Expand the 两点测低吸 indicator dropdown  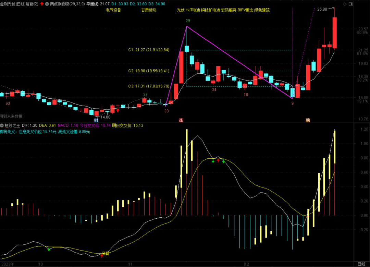tap(47, 4)
